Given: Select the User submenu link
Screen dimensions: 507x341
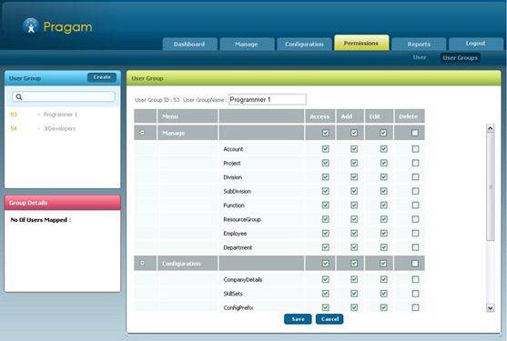Looking at the screenshot, I should 420,57.
